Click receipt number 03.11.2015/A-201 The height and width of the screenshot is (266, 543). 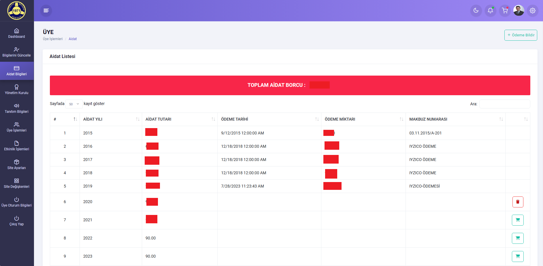tap(425, 133)
